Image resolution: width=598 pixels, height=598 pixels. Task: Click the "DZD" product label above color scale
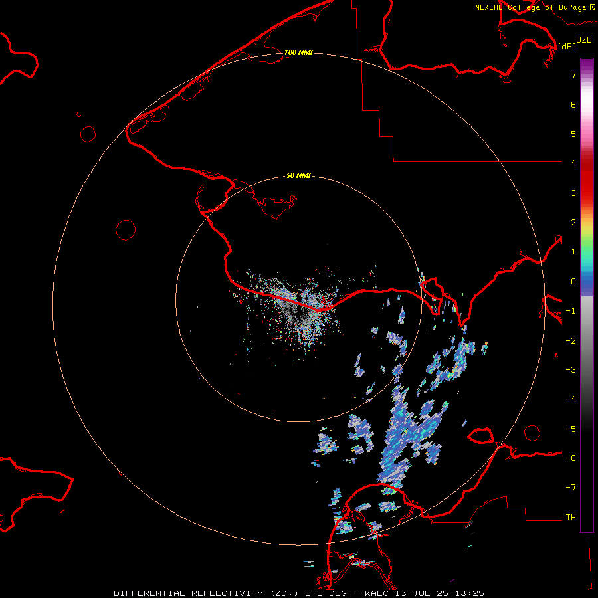584,40
